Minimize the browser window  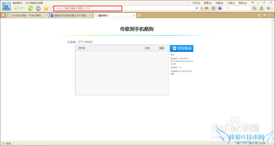[x=259, y=3]
